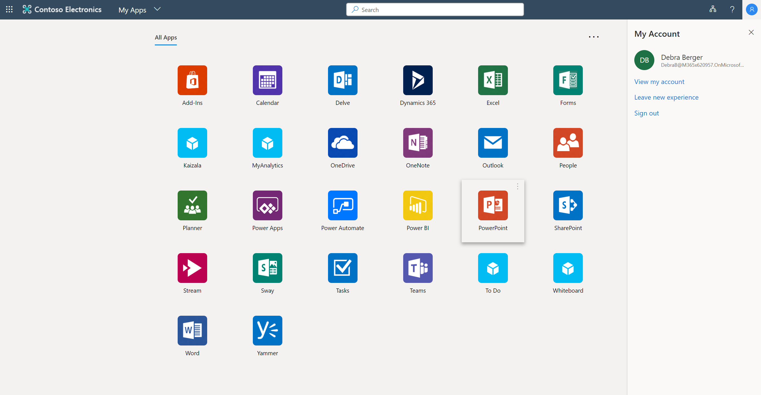This screenshot has height=395, width=761.
Task: Click the DB profile initials avatar
Action: pos(644,60)
